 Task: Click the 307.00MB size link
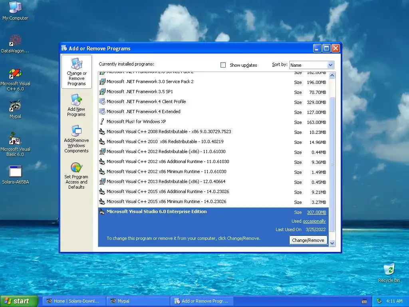pyautogui.click(x=316, y=213)
